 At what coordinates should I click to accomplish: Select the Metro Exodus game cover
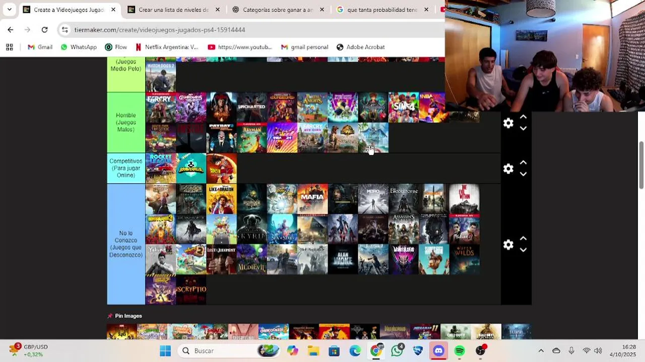(373, 199)
